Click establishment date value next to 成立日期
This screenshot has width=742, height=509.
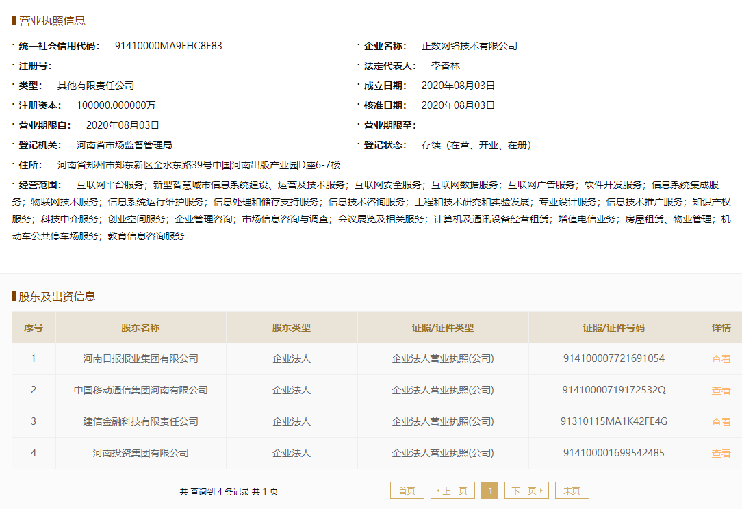point(458,86)
